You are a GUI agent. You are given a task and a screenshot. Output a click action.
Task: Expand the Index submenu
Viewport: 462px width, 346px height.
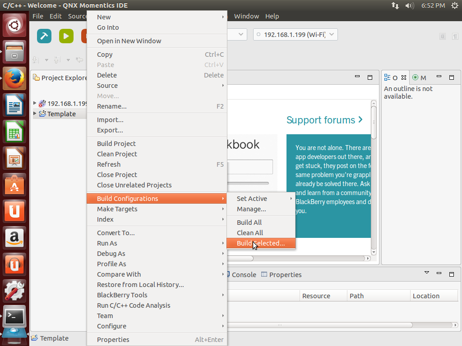(x=157, y=219)
